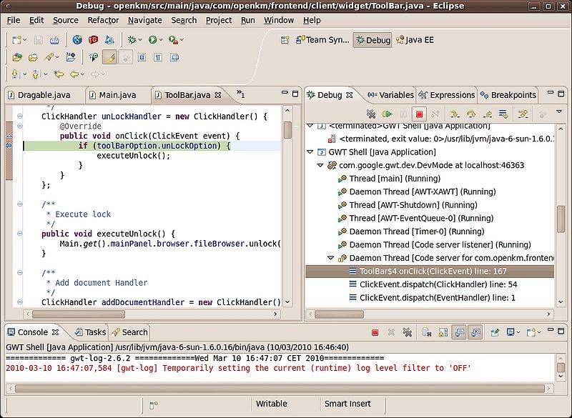Open Display Selected Console dropdown
This screenshot has width=572, height=418.
[518, 332]
